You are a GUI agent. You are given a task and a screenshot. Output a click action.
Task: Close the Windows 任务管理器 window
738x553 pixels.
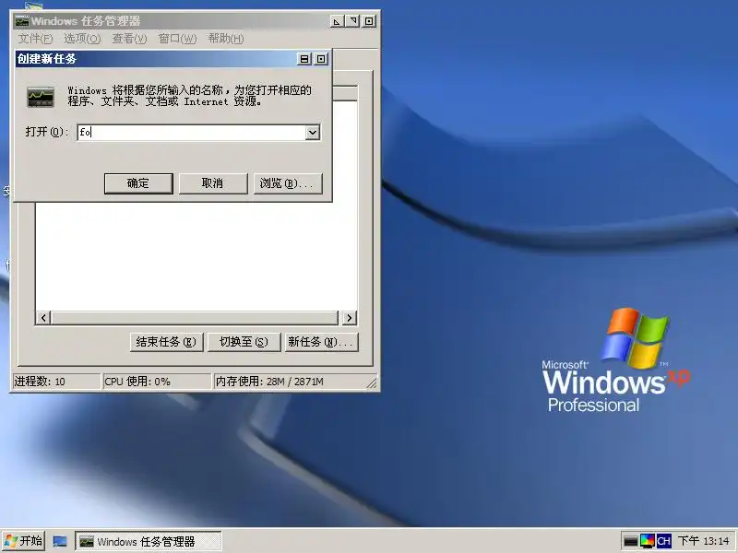coord(370,21)
